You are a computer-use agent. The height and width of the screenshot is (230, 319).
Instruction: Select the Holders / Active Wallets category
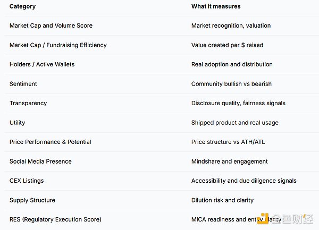(42, 64)
